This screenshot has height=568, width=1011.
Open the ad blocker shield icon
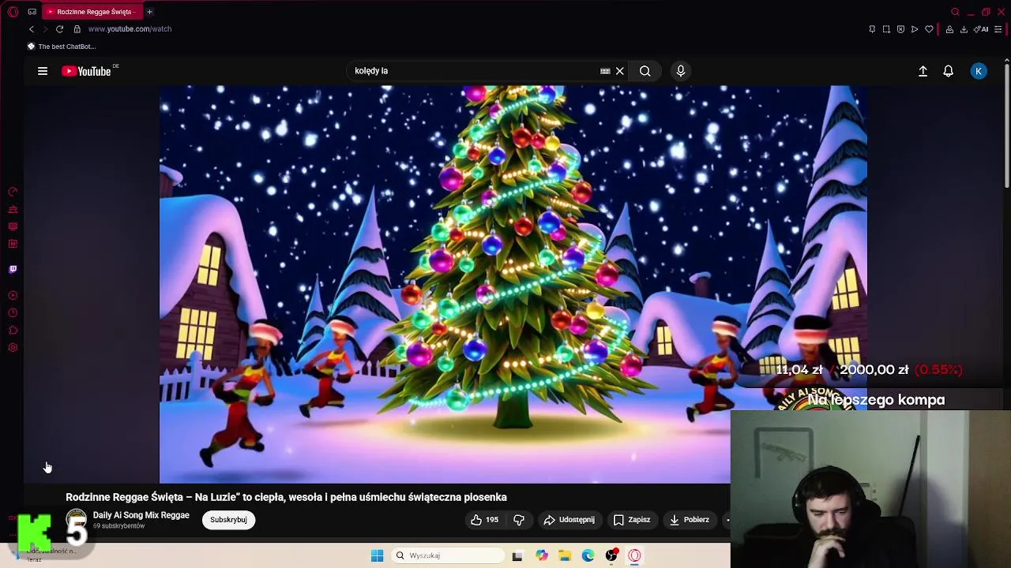point(900,29)
